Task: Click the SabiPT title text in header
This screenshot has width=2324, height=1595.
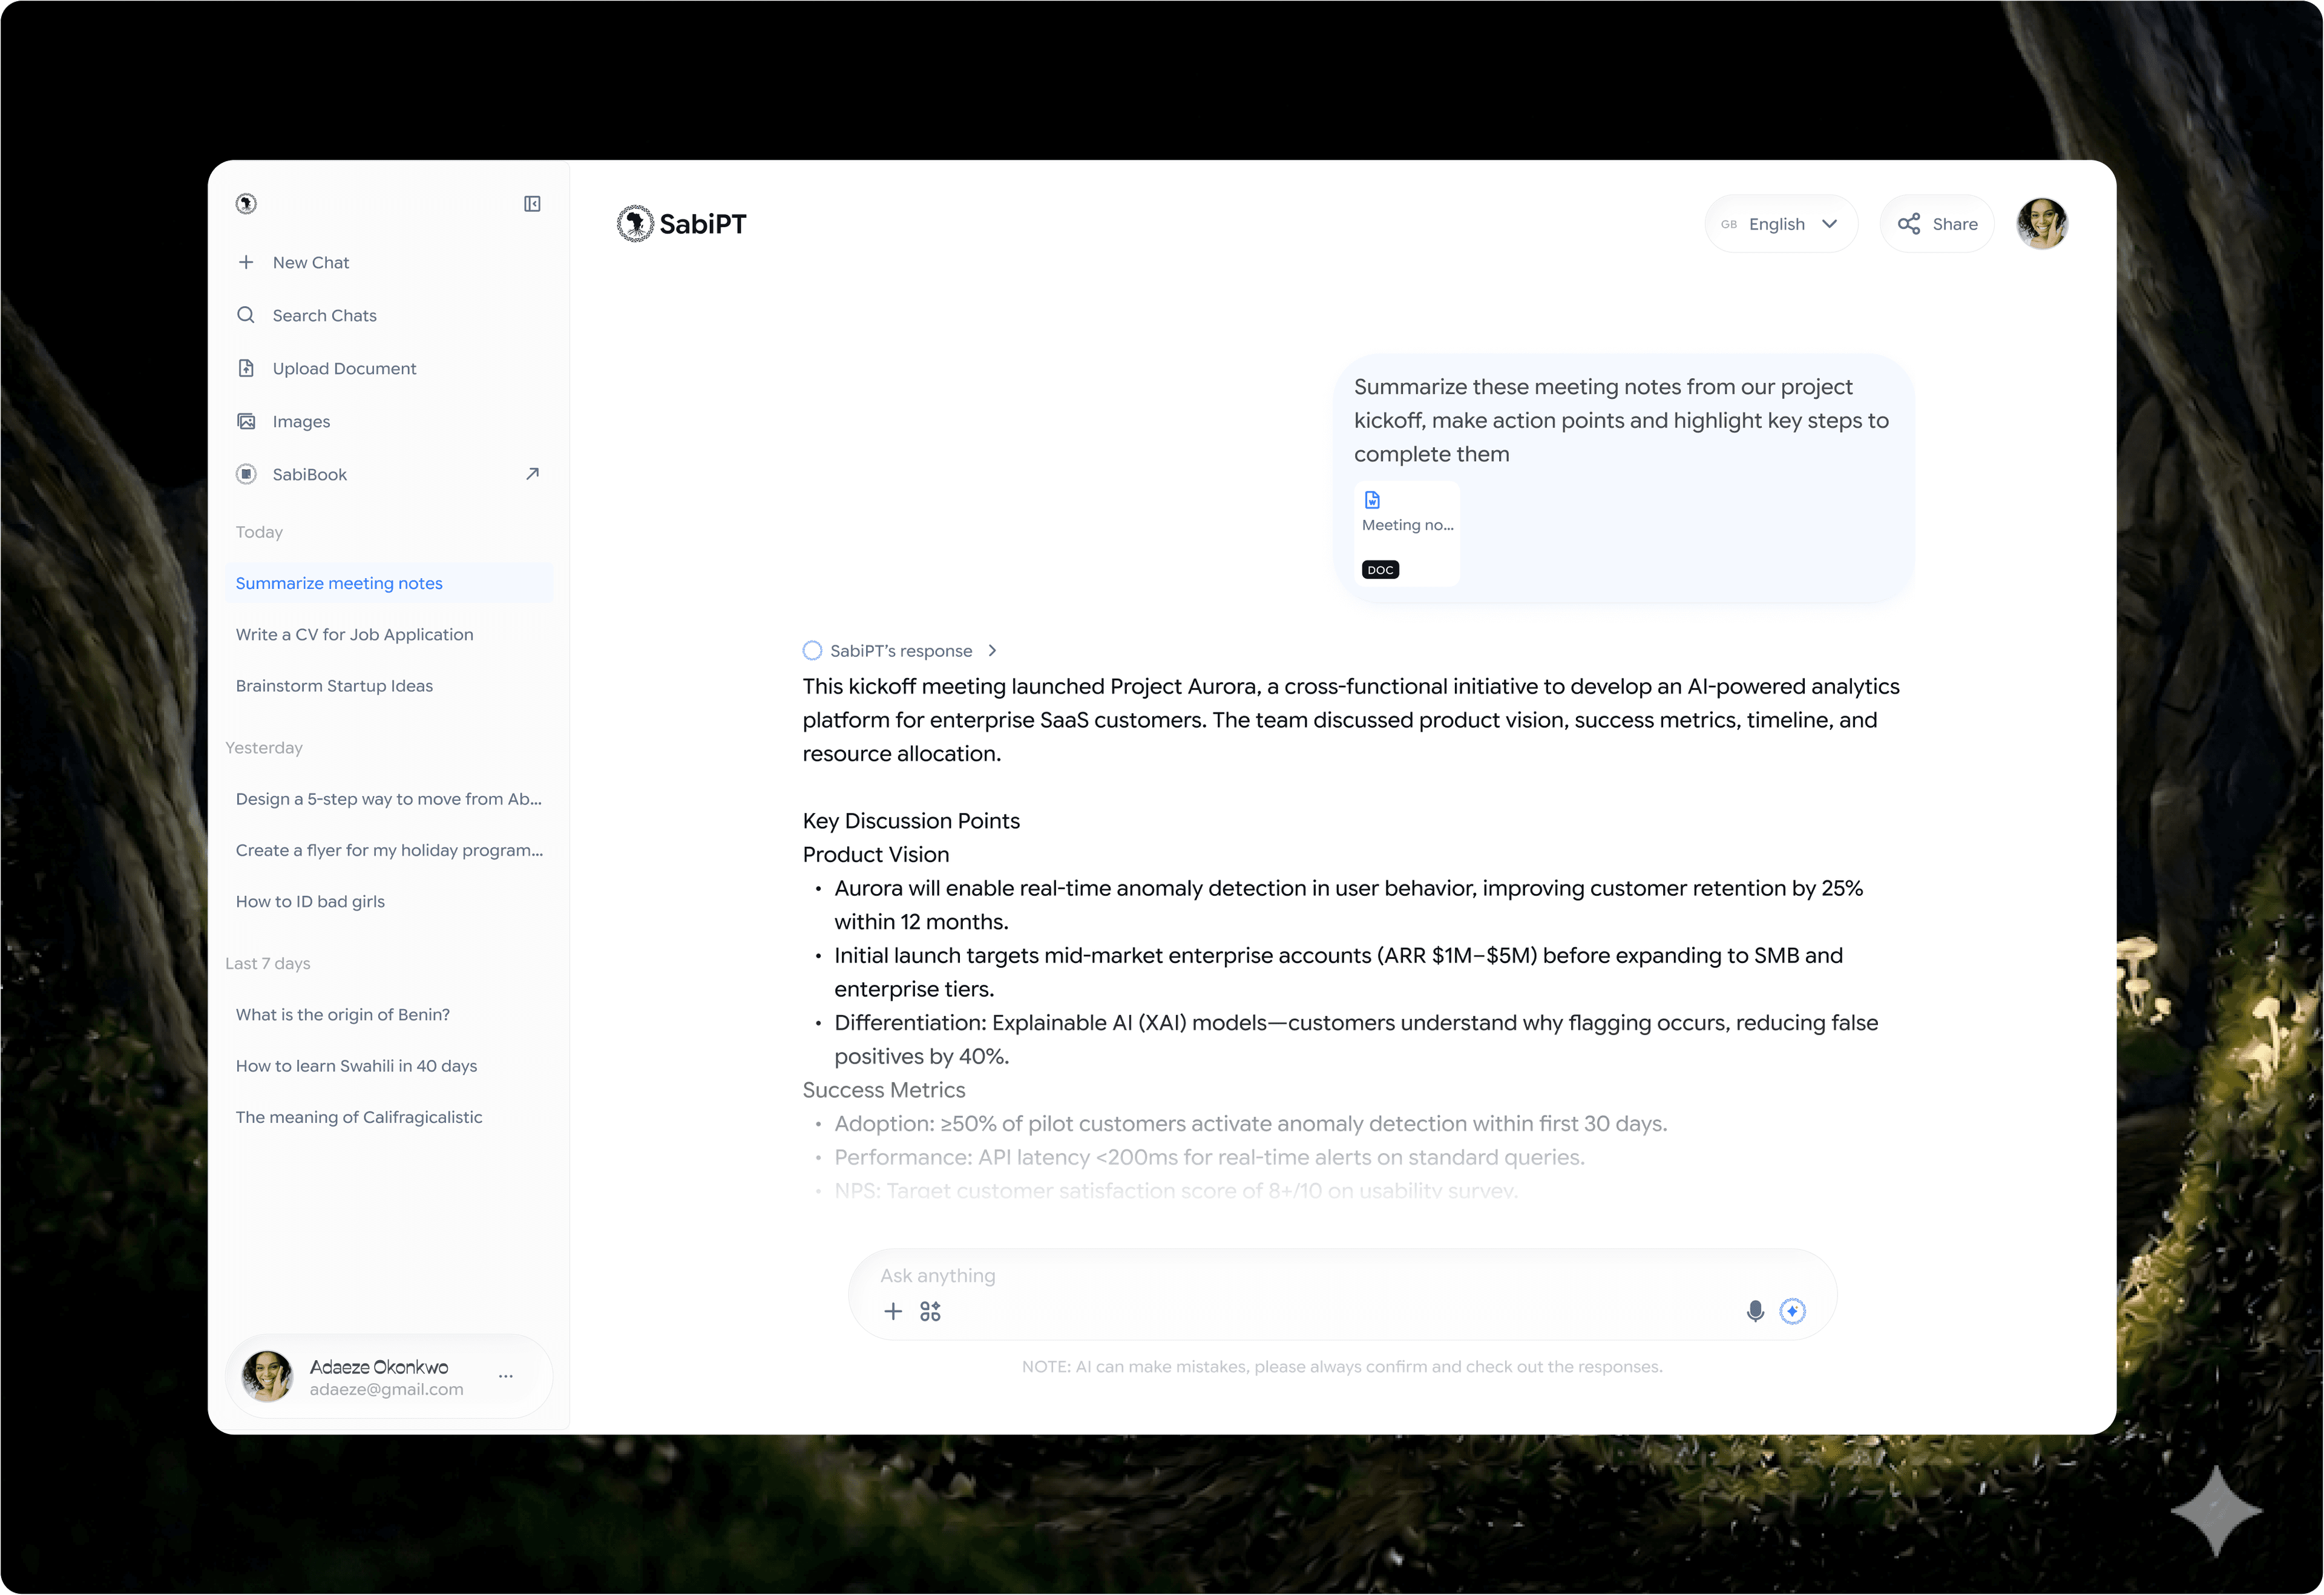Action: (x=703, y=224)
